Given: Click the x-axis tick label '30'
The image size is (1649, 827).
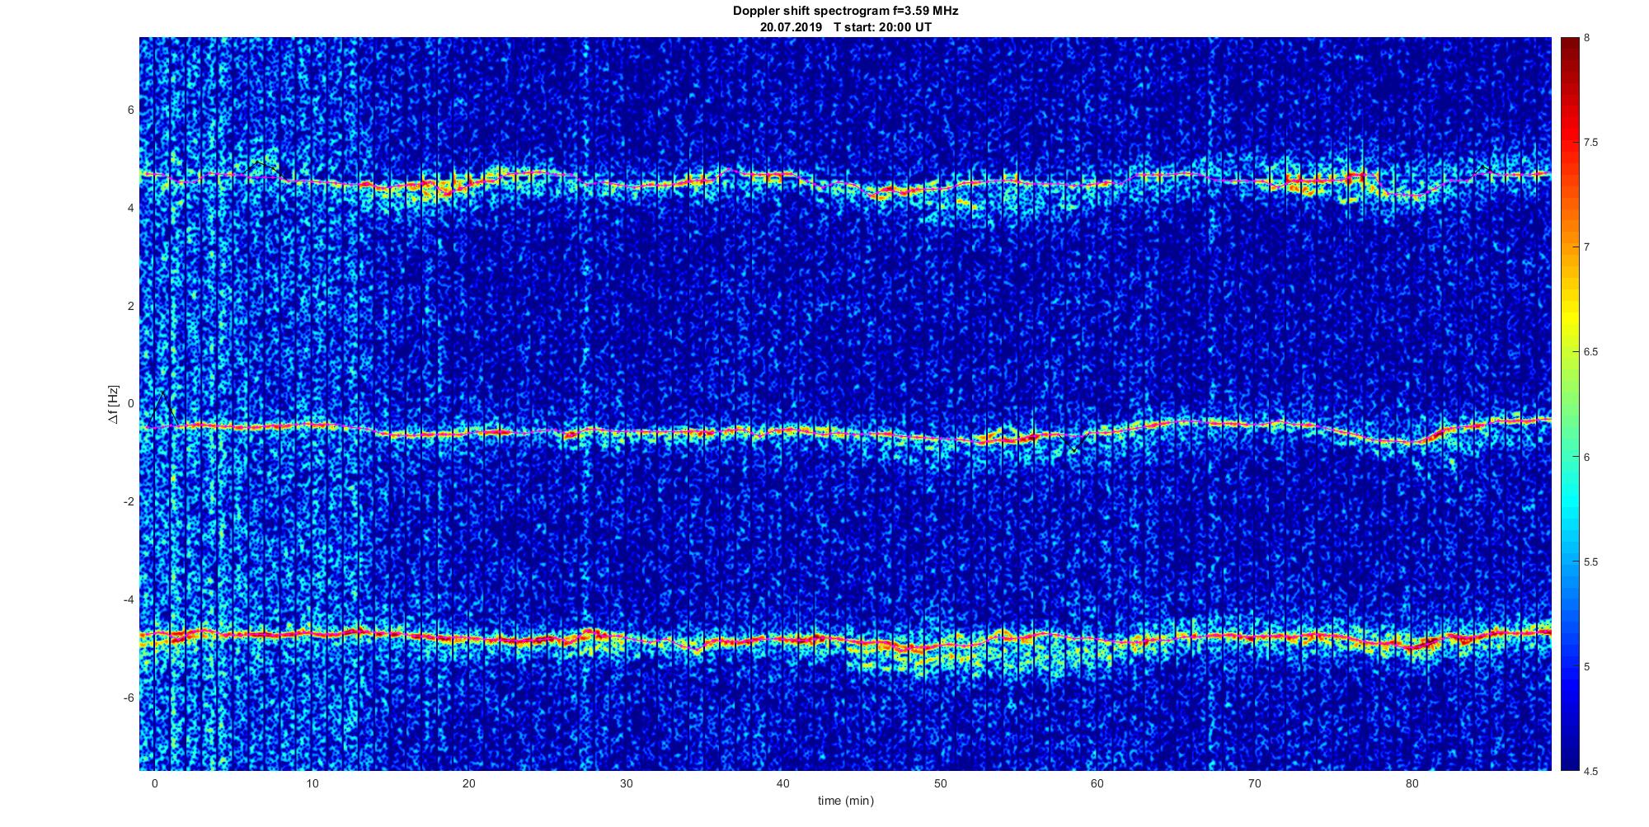Looking at the screenshot, I should (x=626, y=784).
